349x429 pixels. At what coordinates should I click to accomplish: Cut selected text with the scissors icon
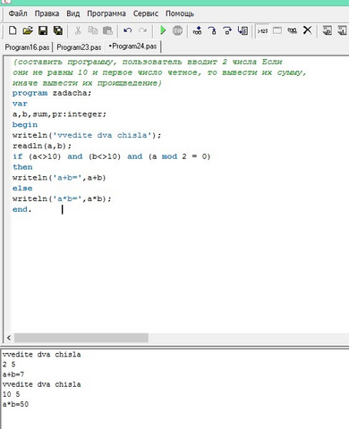(78, 30)
